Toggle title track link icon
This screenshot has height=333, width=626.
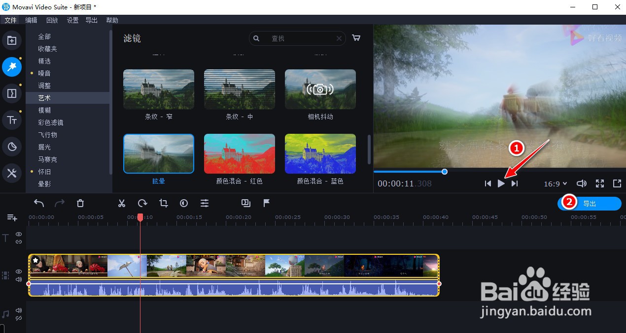coord(19,242)
